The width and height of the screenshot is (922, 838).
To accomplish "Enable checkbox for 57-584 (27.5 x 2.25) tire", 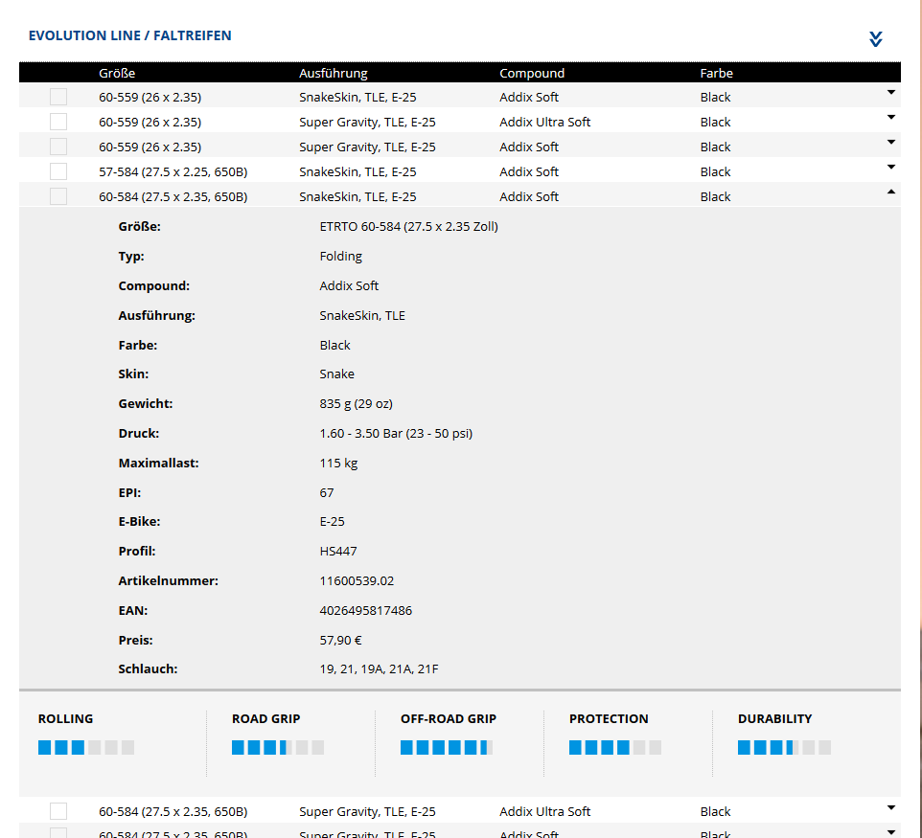I will click(58, 171).
